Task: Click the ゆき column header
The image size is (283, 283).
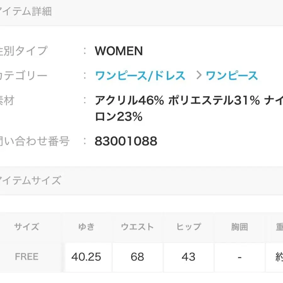Action: tap(86, 227)
